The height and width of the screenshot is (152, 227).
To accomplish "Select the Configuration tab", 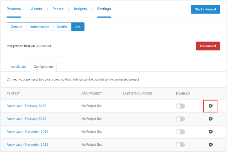I will tap(43, 67).
